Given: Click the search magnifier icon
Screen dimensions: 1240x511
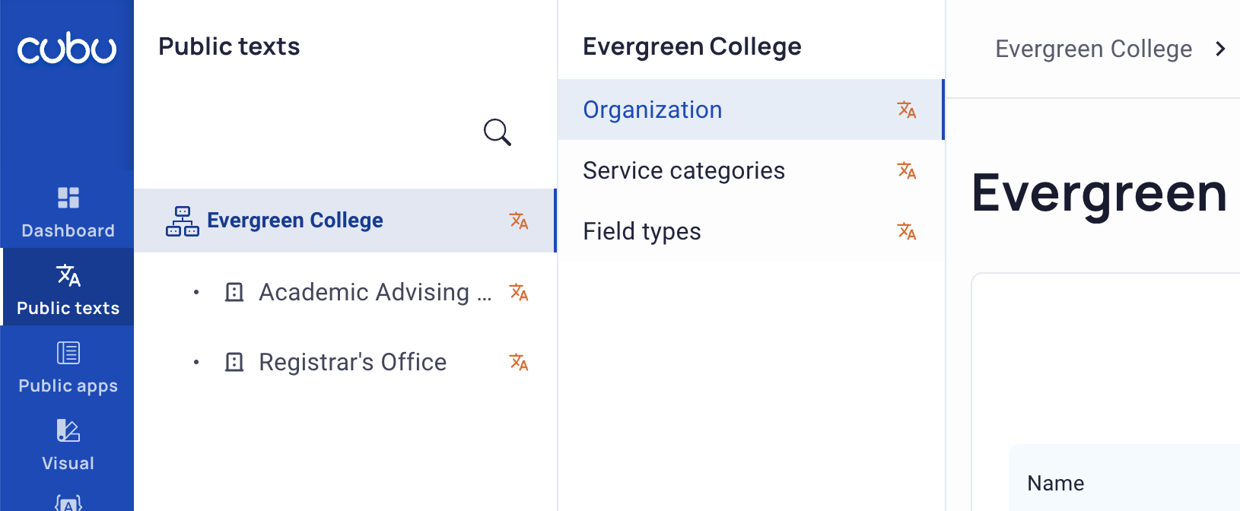Looking at the screenshot, I should (x=498, y=132).
